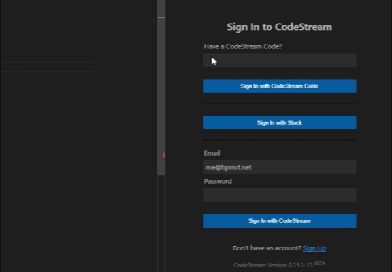The image size is (392, 272).
Task: Focus the Email field containing me@bpmct.net
Action: (x=280, y=167)
